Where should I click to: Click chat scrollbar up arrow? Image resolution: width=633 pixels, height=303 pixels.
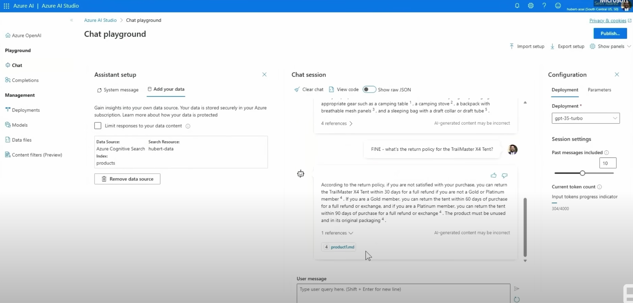point(525,102)
